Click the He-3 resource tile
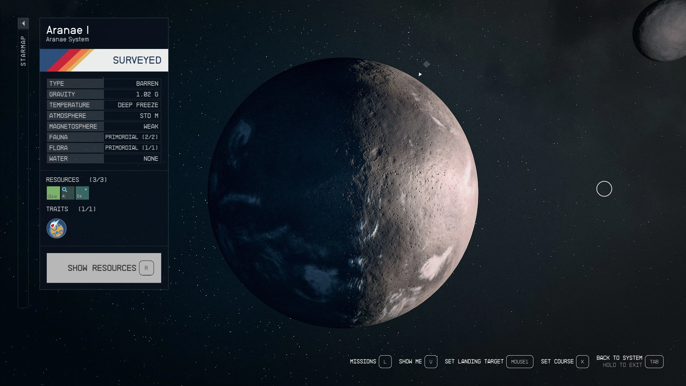Viewport: 686px width, 386px height. pos(53,193)
